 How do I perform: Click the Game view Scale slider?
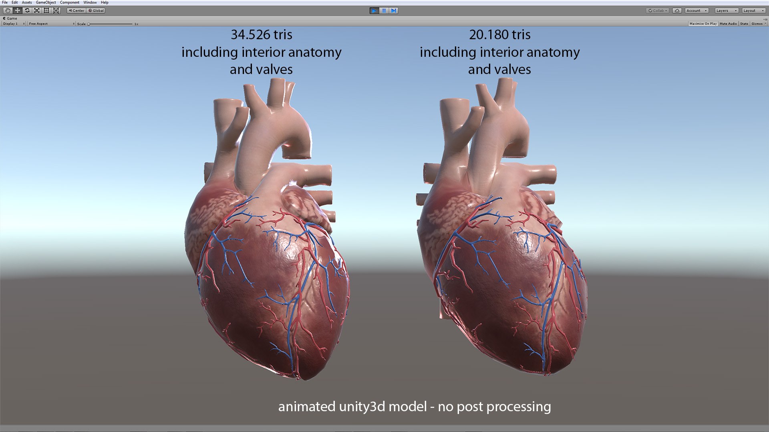click(110, 24)
